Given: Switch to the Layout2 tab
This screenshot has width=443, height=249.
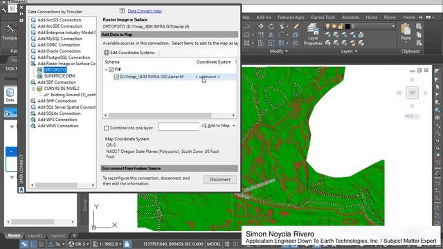Looking at the screenshot, I should 57,235.
